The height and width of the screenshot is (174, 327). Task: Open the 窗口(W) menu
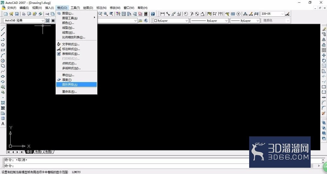coord(129,8)
